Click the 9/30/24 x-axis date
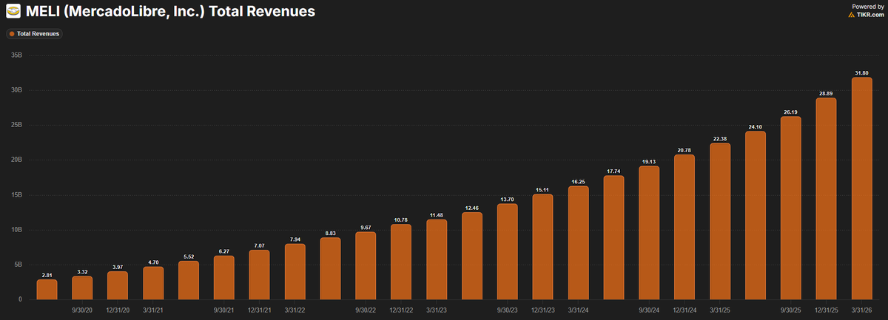This screenshot has width=888, height=320. point(649,311)
